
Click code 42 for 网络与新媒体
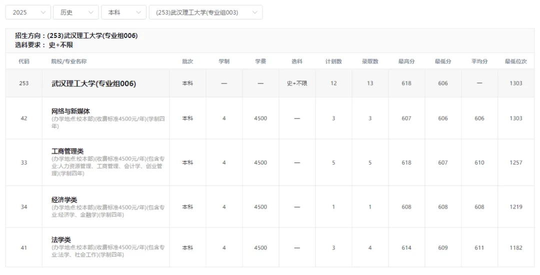[x=24, y=118]
